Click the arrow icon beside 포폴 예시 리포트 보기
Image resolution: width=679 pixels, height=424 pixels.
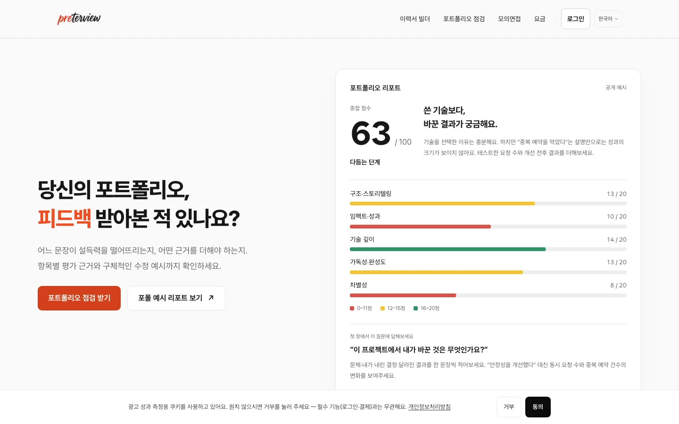click(x=211, y=298)
